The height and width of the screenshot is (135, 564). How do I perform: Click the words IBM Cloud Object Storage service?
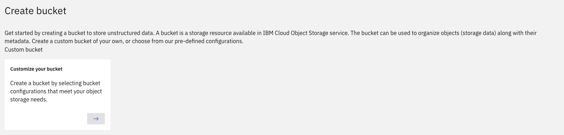[306, 33]
